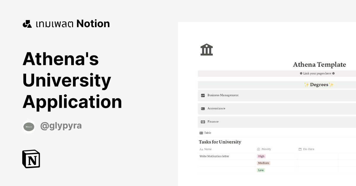Viewport: 356px width, 186px height.
Task: Open the Link your pages here callout
Action: pos(317,73)
